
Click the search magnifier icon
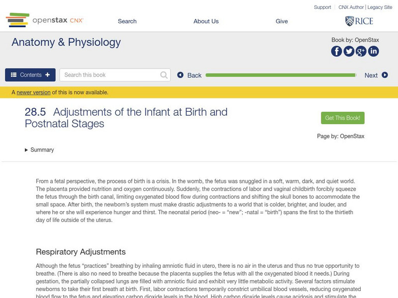click(164, 75)
